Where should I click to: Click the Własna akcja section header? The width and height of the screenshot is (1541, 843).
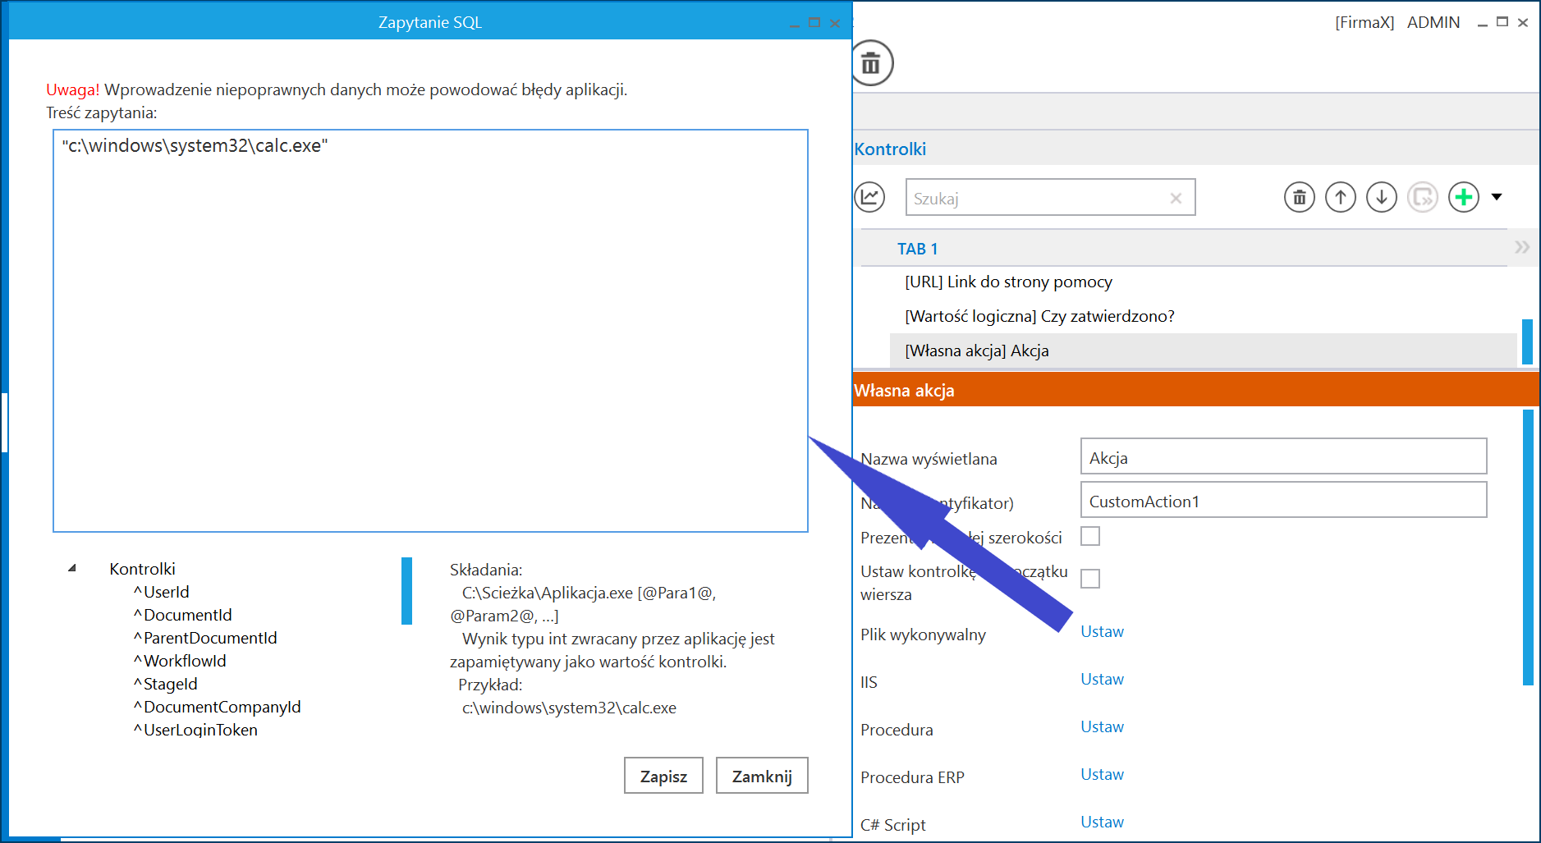(1195, 390)
